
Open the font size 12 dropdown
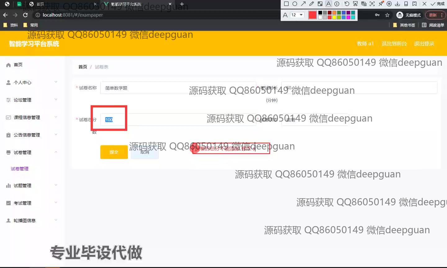pyautogui.click(x=297, y=15)
